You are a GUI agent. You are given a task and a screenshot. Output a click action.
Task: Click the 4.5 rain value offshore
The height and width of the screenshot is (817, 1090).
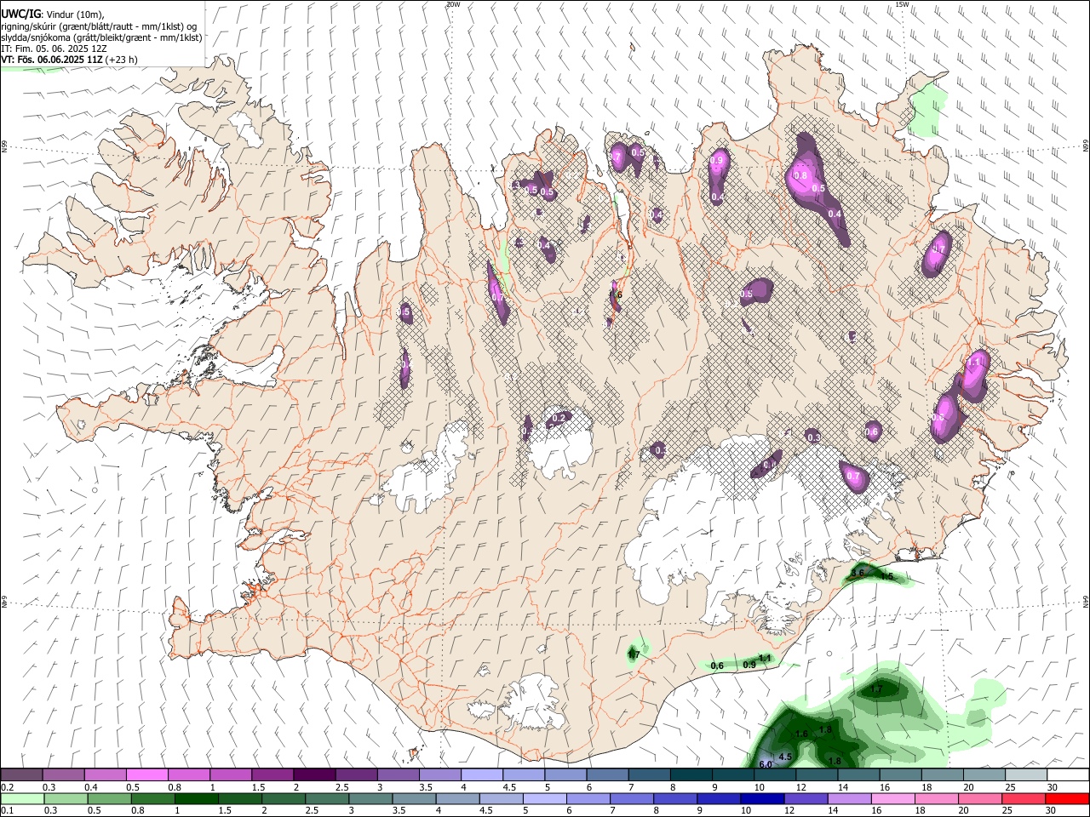(785, 757)
